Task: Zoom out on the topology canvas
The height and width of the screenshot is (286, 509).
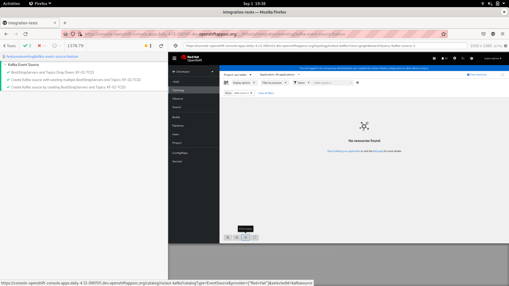Action: [x=237, y=237]
